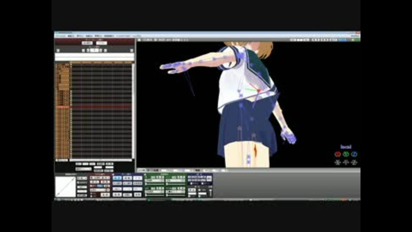Step forward one frame with the '>' button
The width and height of the screenshot is (412, 232).
pyautogui.click(x=100, y=51)
